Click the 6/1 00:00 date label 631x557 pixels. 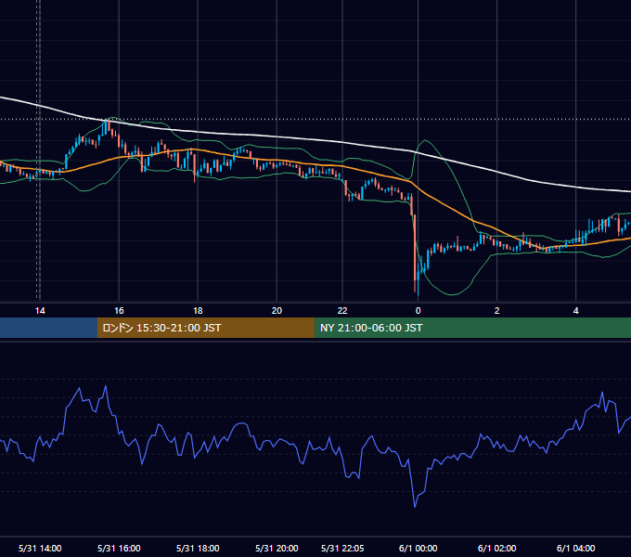(419, 548)
